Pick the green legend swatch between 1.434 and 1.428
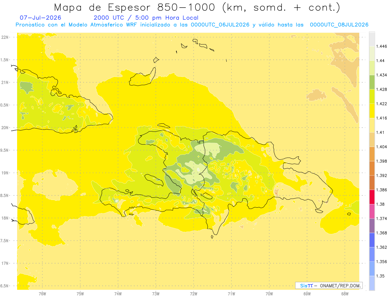 coord(372,82)
